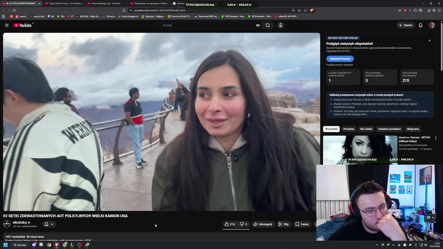Viewport: 443px width, 249px height.
Task: Switch to Zajazd Polskie Drogi browser tab
Action: point(64,3)
